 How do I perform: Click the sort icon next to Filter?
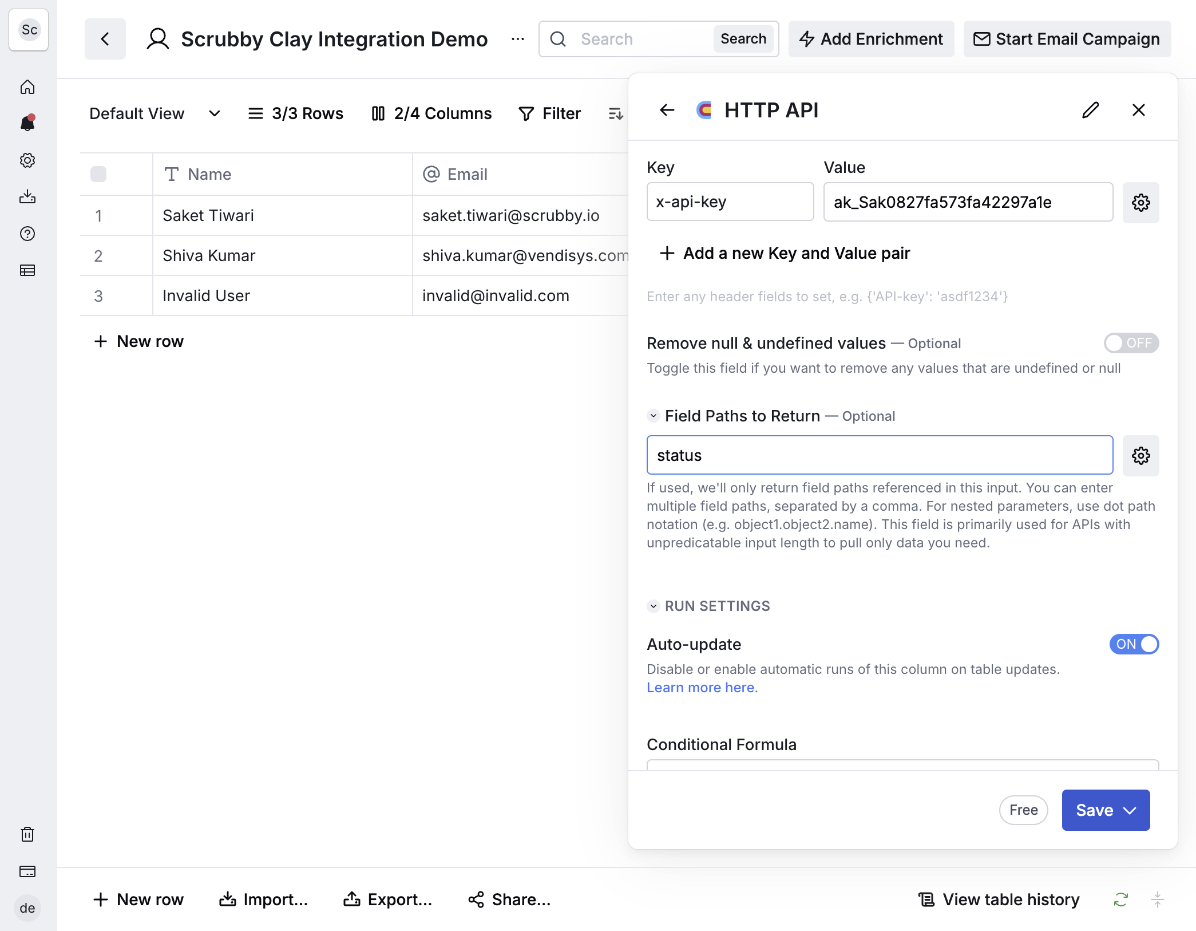(x=616, y=113)
